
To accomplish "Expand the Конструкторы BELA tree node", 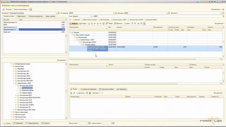I will tap(16, 95).
